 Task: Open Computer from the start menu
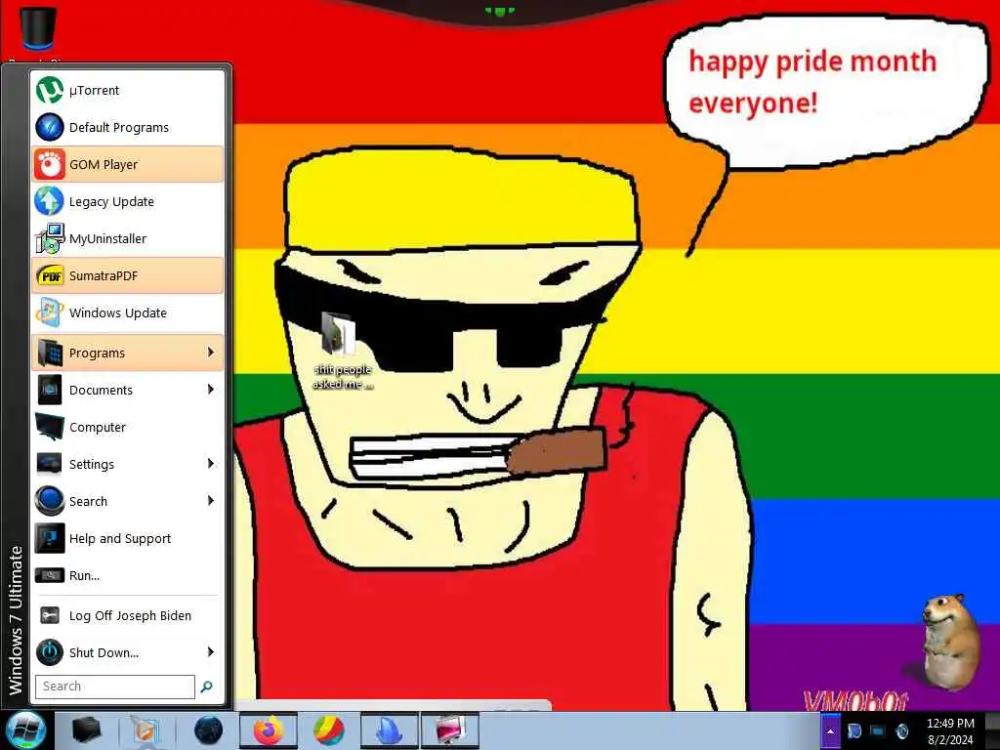point(128,427)
